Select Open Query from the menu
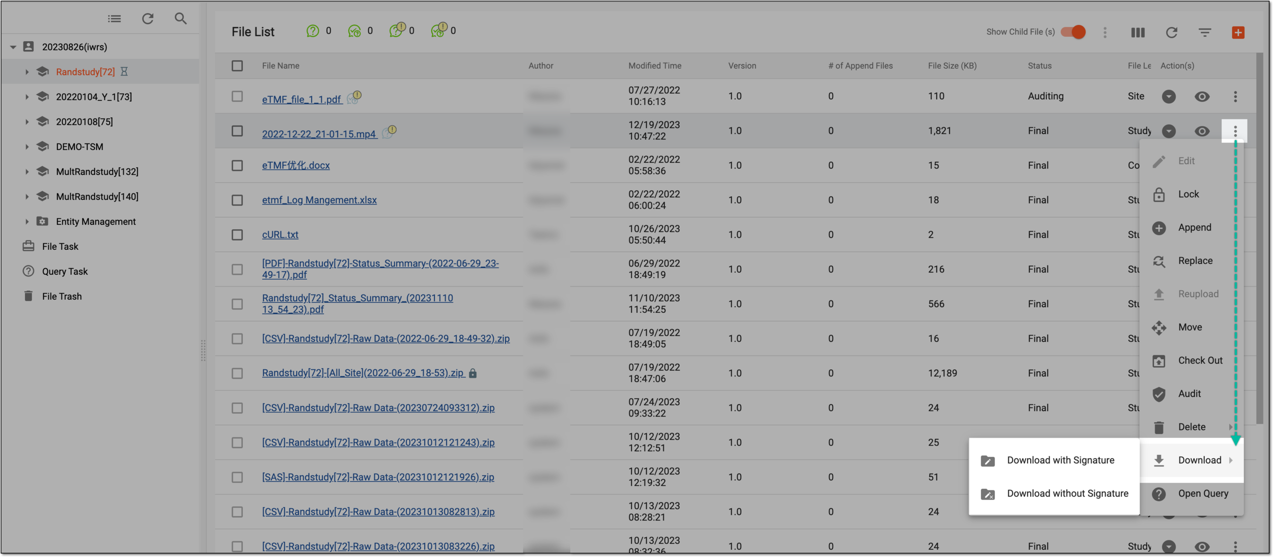The width and height of the screenshot is (1273, 557). pos(1192,494)
